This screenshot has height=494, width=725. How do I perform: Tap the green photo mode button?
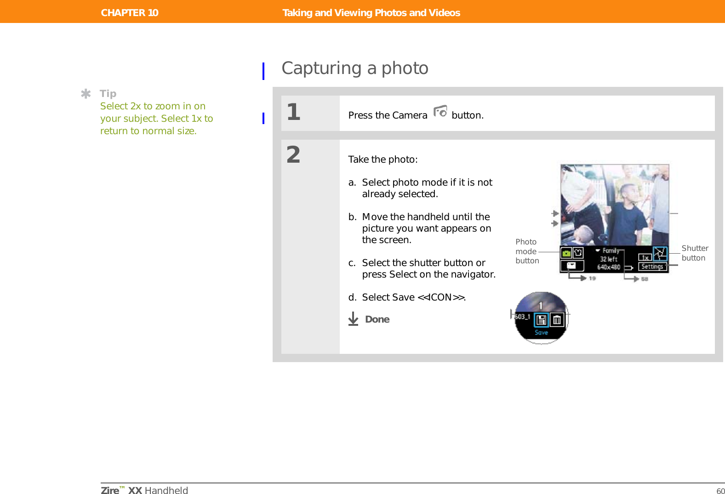[x=566, y=253]
